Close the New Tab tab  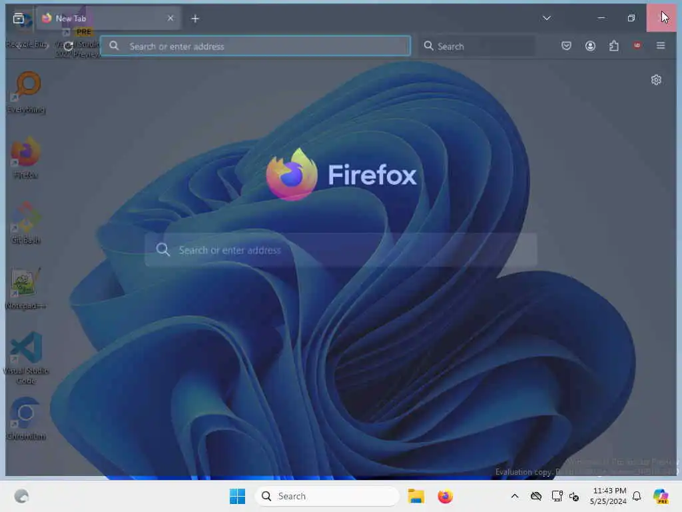pyautogui.click(x=170, y=18)
